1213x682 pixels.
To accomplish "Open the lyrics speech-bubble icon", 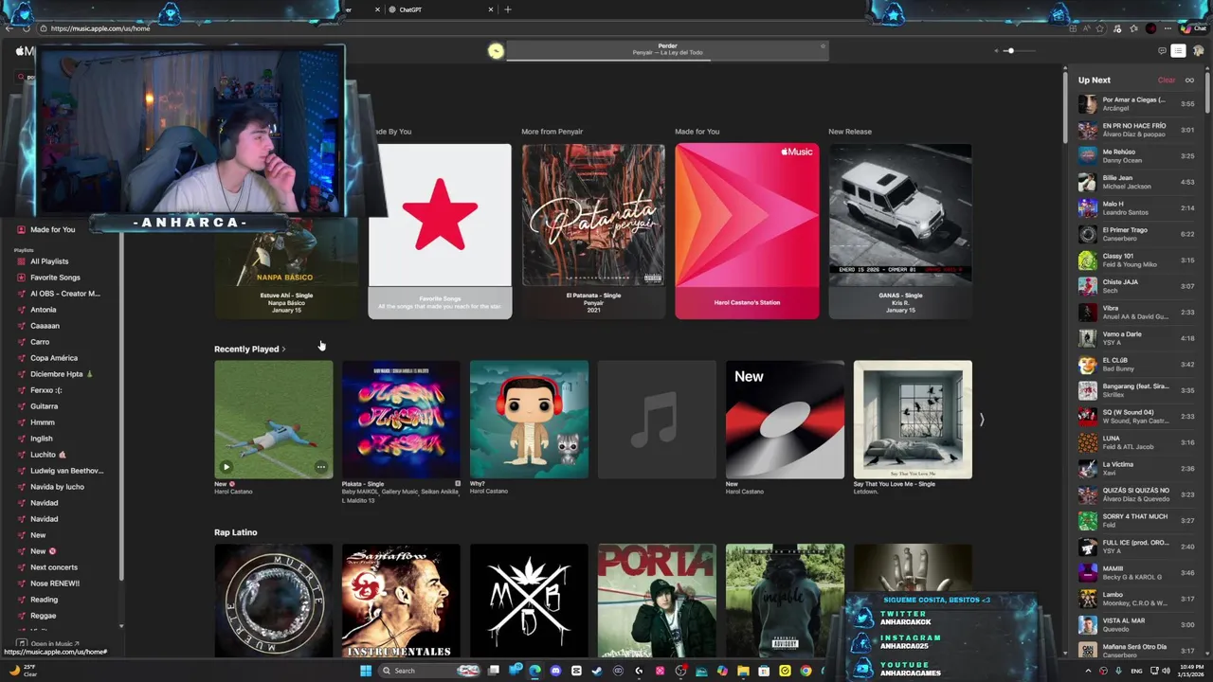I will pos(1163,51).
